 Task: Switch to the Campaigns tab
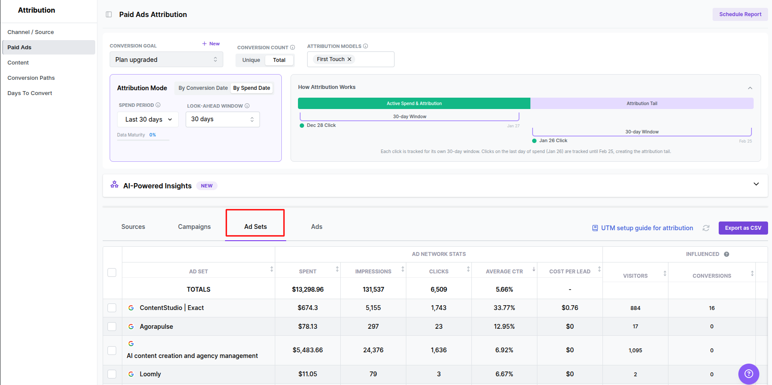(194, 227)
